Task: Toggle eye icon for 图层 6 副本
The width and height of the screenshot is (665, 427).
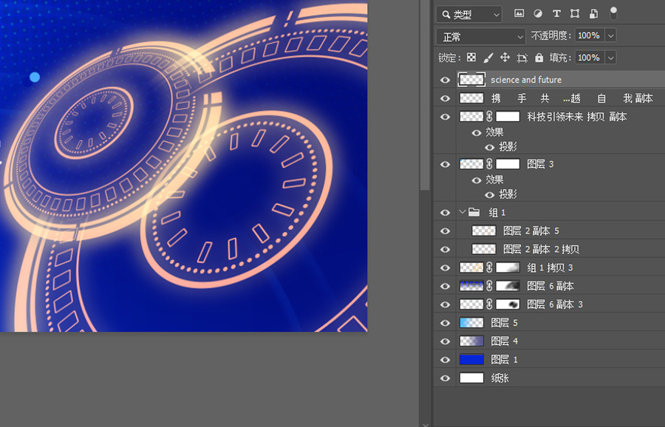Action: (x=445, y=286)
